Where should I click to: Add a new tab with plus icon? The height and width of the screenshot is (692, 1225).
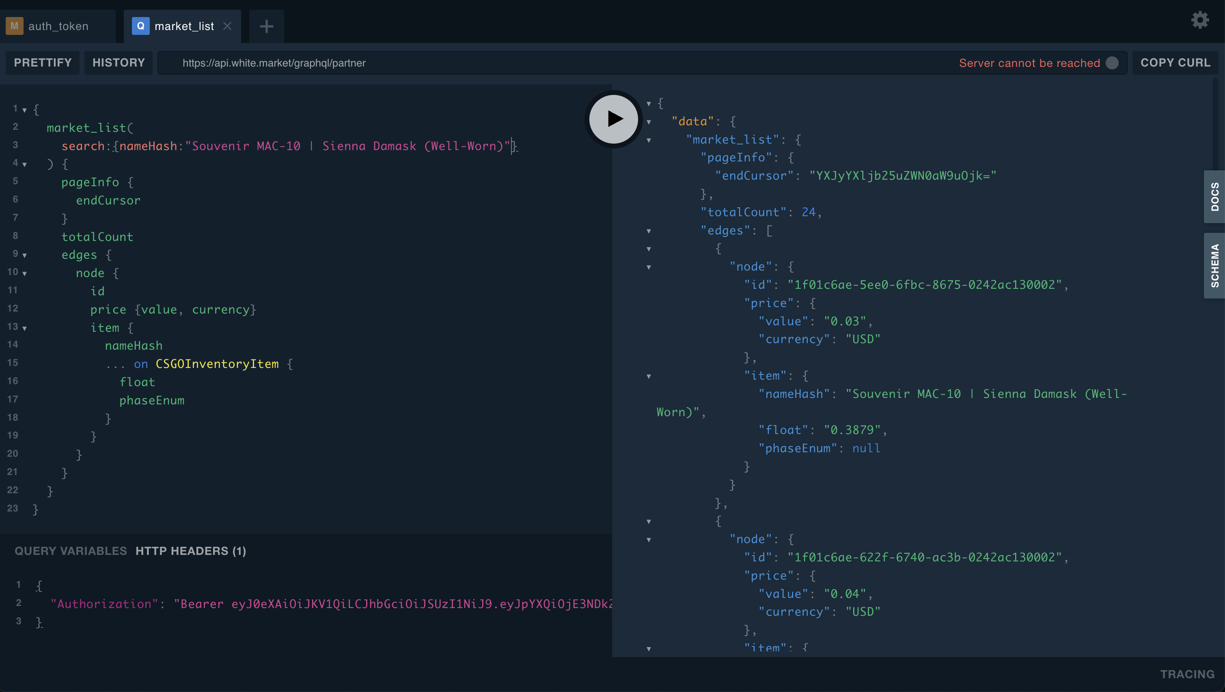pos(266,26)
